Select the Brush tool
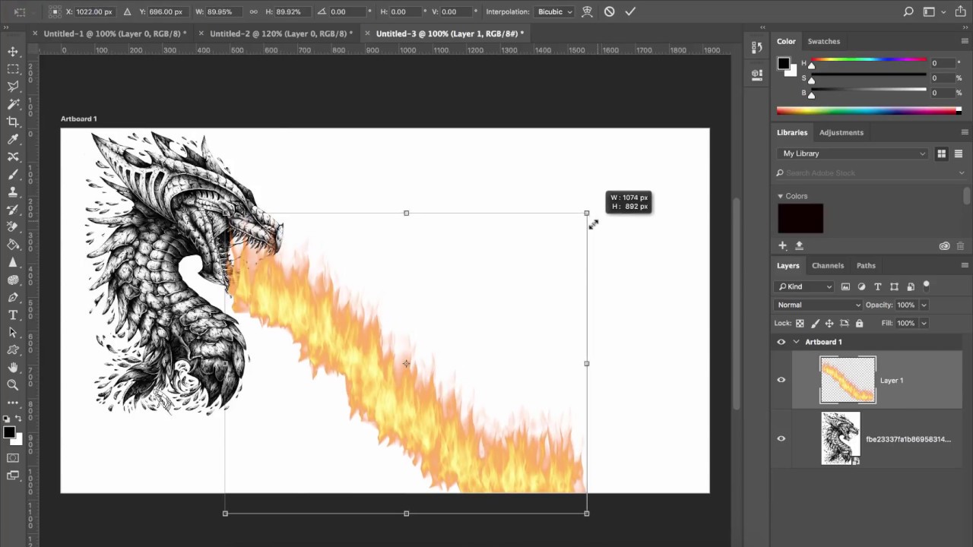 pos(13,174)
